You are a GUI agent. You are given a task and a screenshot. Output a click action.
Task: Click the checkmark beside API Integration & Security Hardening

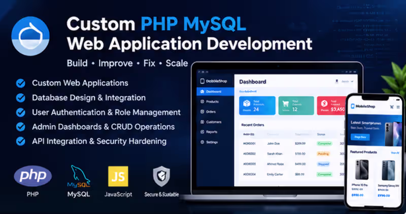(21, 141)
